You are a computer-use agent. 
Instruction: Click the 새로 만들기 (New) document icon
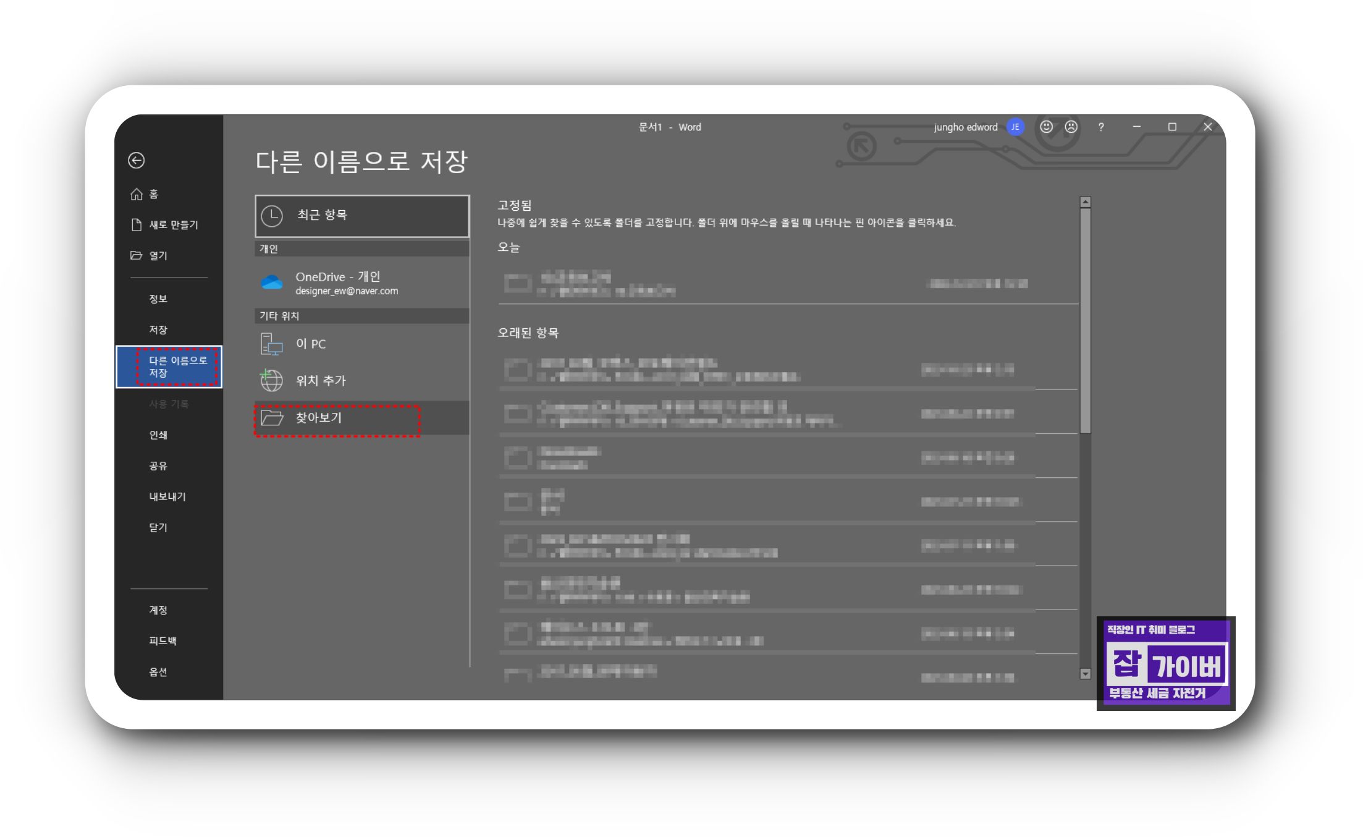pyautogui.click(x=137, y=224)
